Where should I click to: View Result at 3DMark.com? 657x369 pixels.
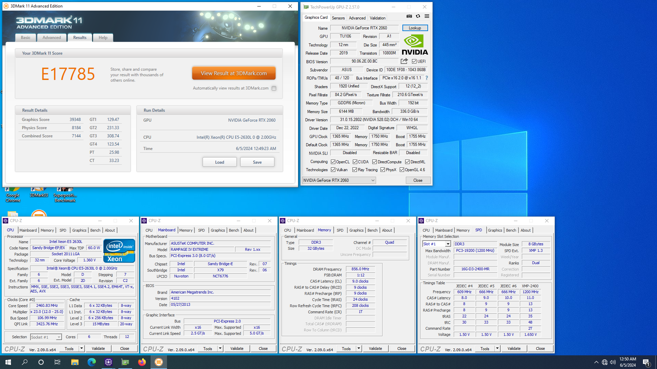pos(234,73)
